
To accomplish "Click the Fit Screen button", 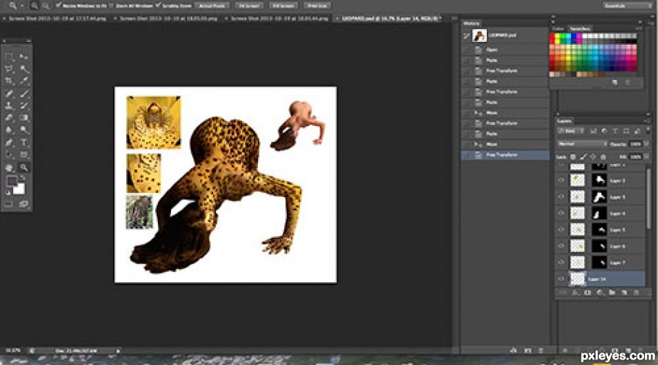I will (x=248, y=6).
